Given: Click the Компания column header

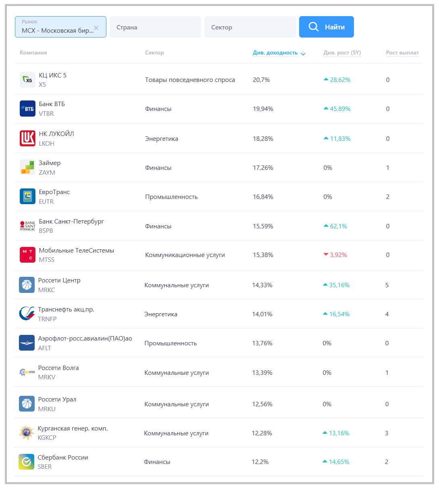Looking at the screenshot, I should coord(33,53).
